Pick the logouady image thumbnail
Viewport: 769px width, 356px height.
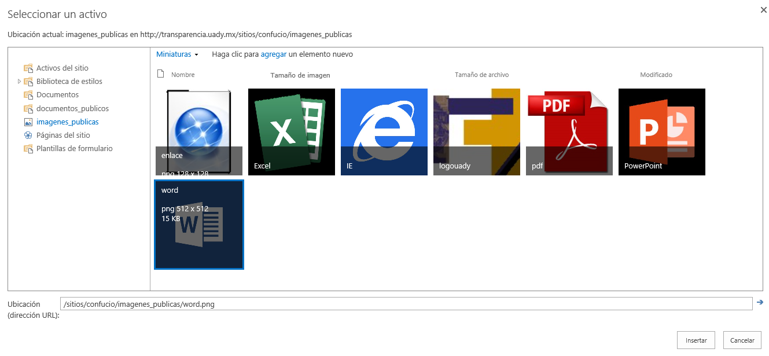476,131
